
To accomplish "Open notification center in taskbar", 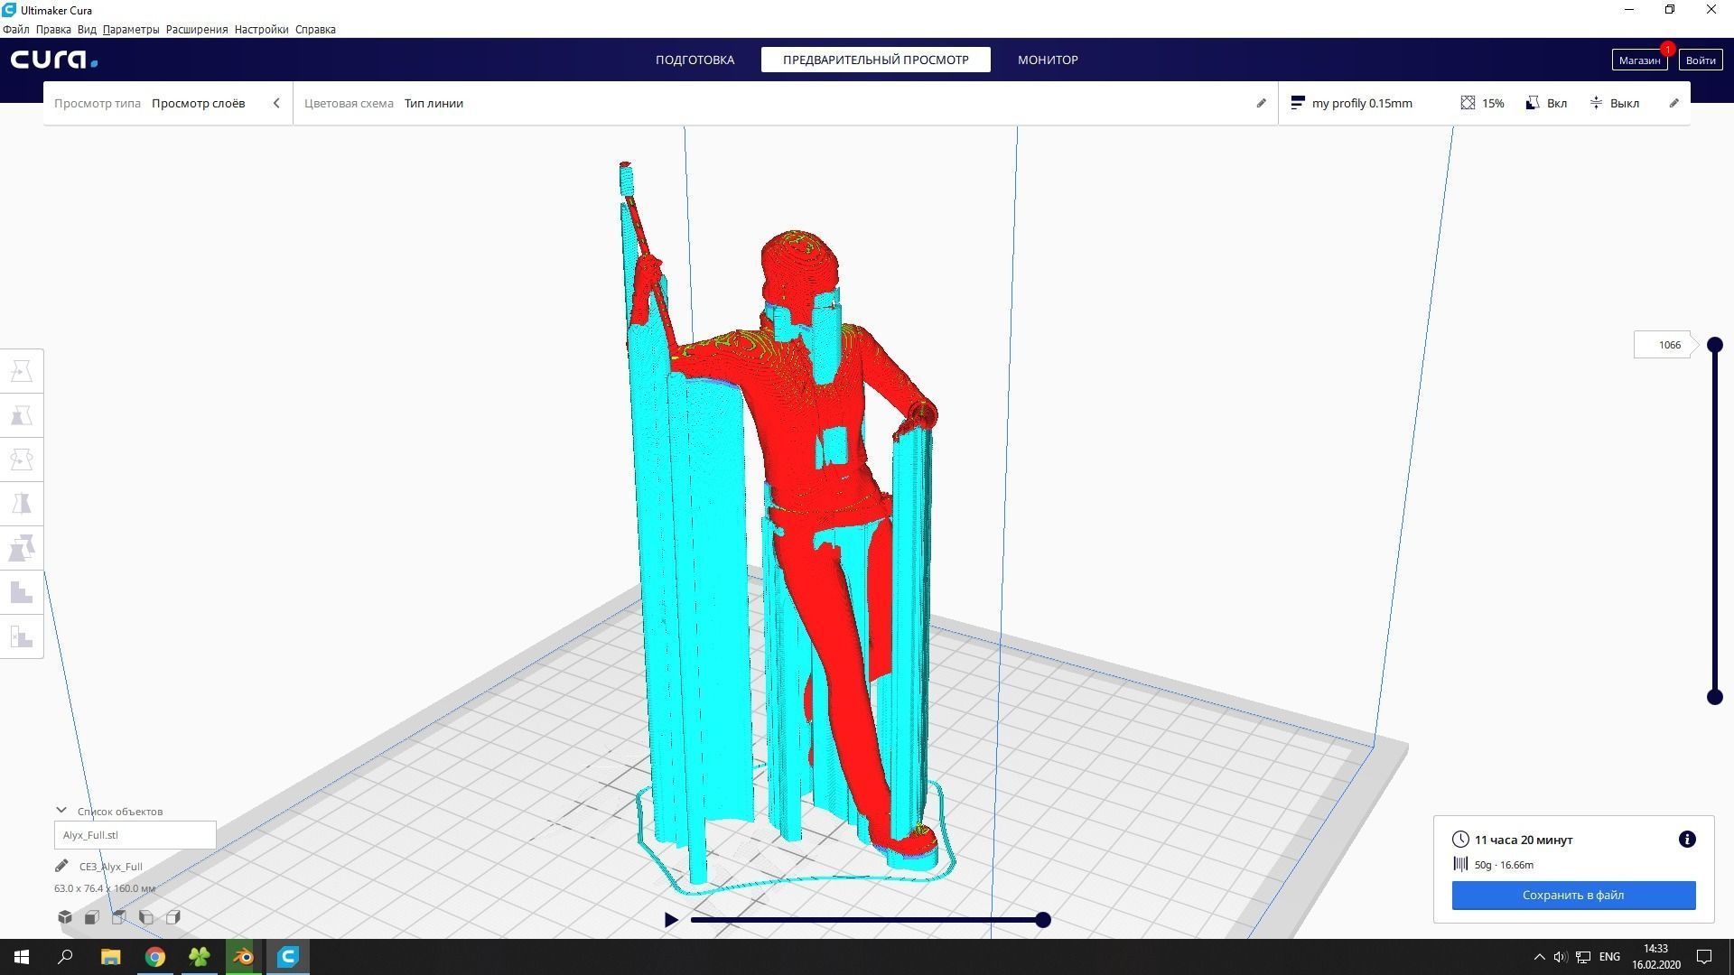I will pos(1704,957).
